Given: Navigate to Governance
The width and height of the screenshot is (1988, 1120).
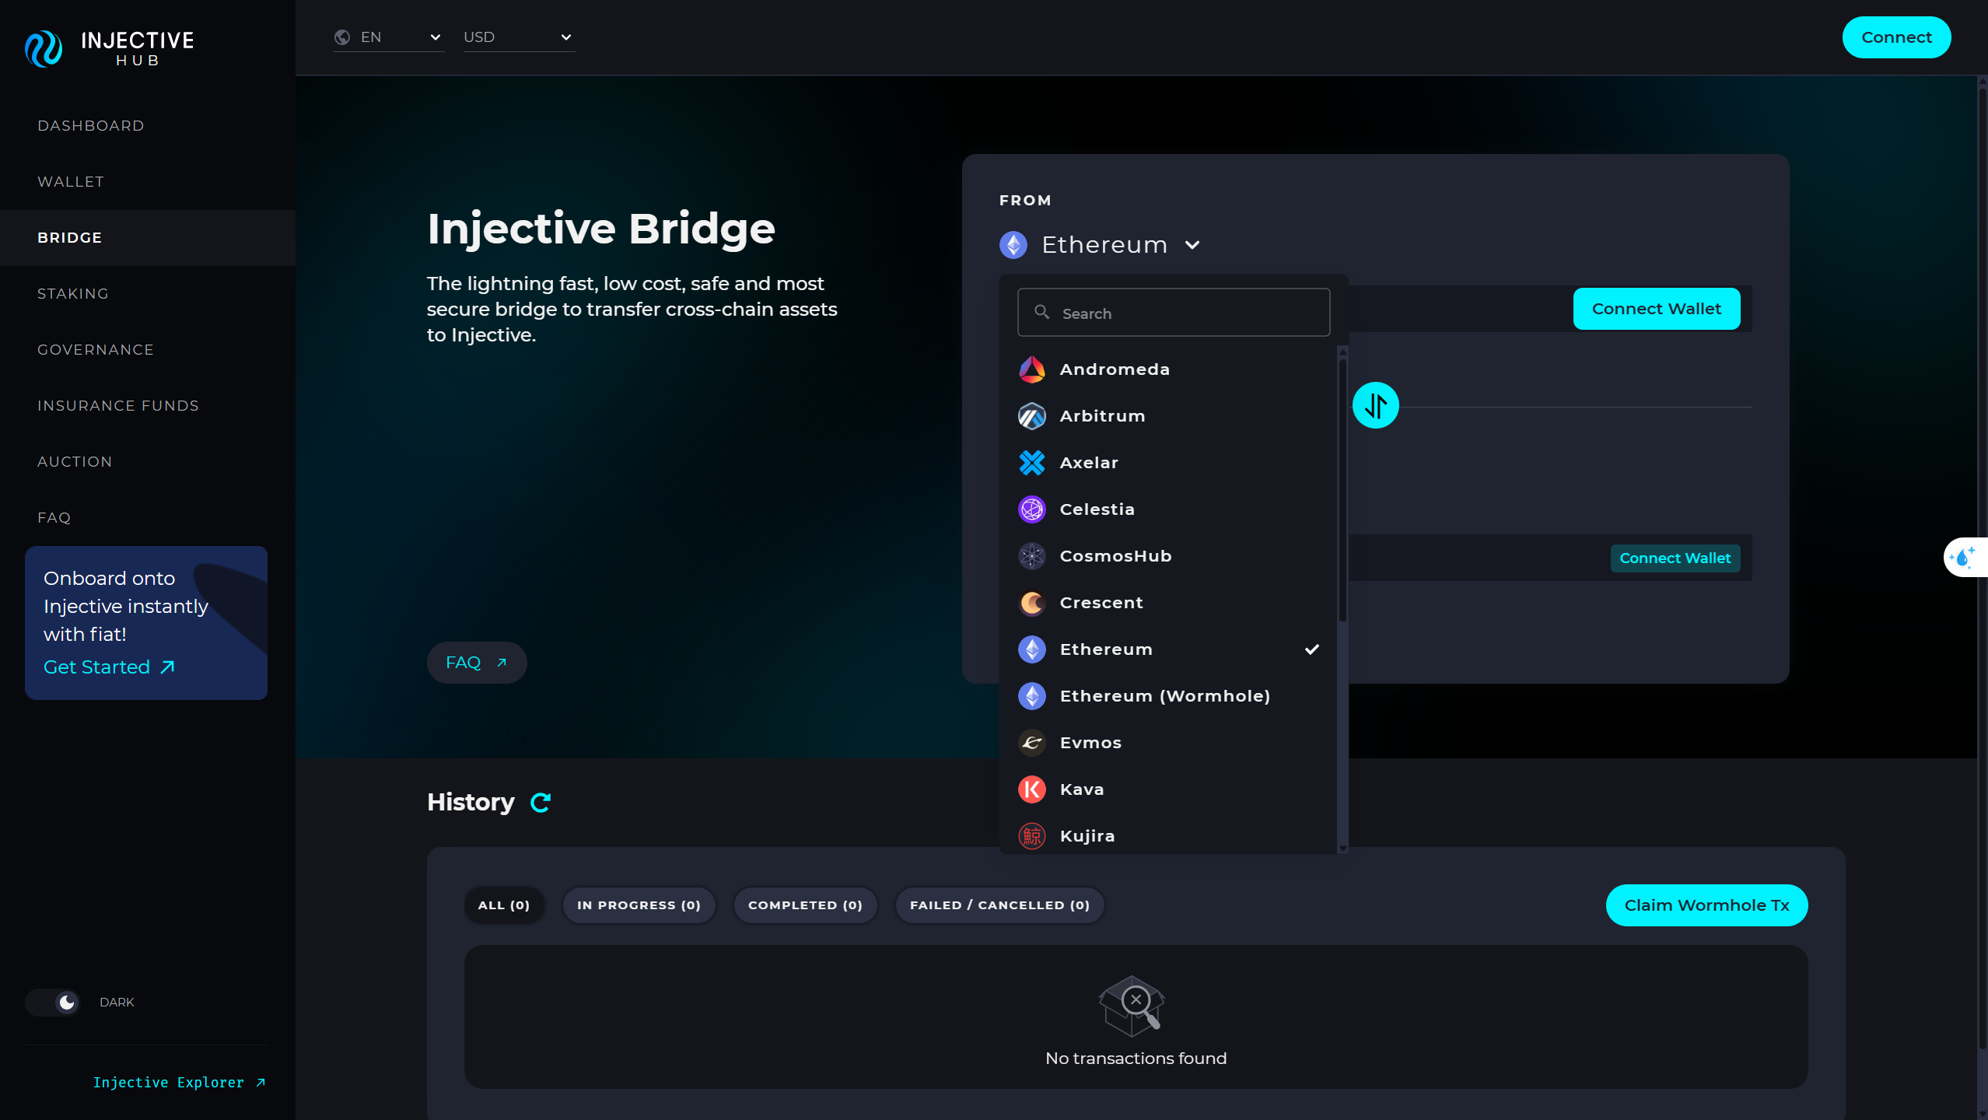Looking at the screenshot, I should [x=96, y=350].
